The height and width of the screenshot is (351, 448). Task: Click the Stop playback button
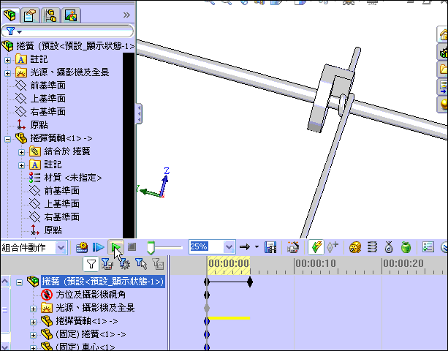point(132,247)
